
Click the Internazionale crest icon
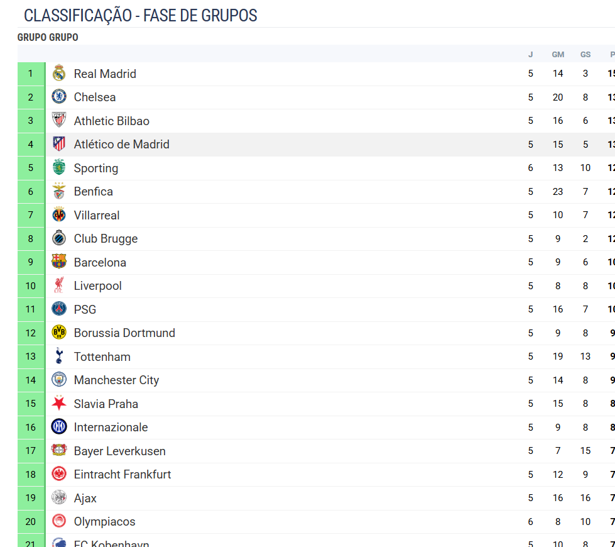(59, 427)
